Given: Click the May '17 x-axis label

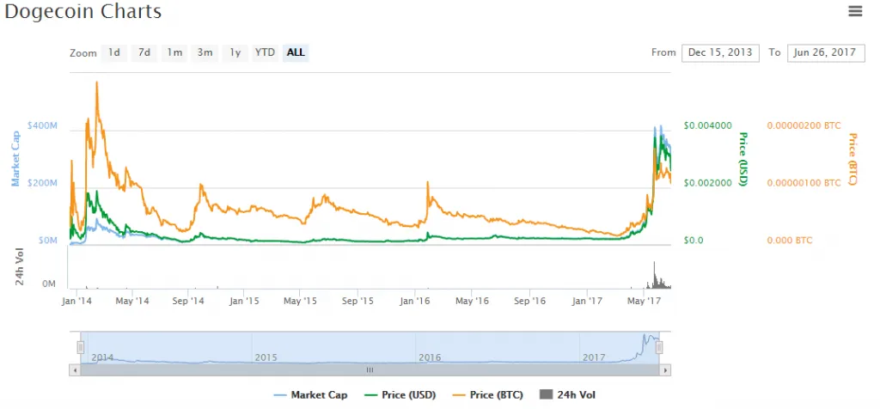Looking at the screenshot, I should coord(643,302).
